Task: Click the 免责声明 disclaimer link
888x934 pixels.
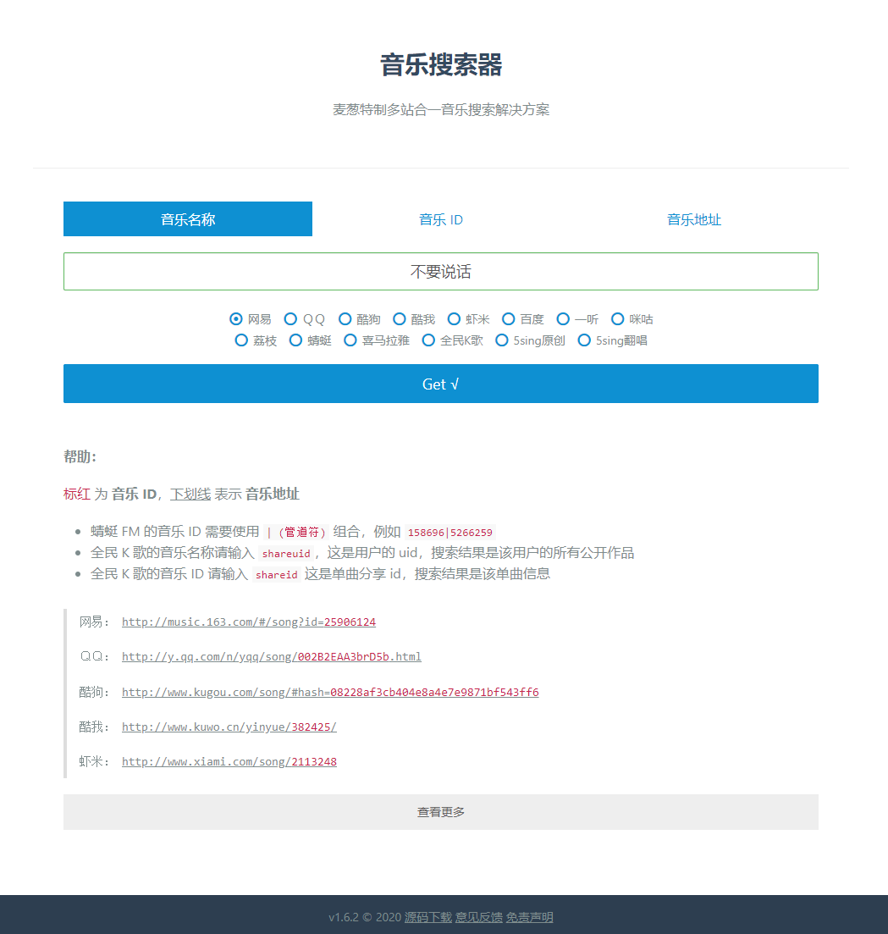Action: point(527,916)
